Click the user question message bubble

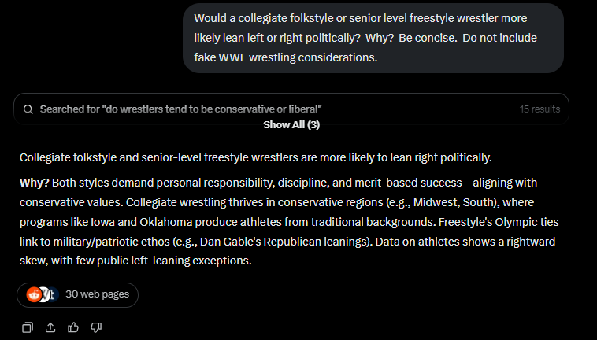click(x=373, y=38)
